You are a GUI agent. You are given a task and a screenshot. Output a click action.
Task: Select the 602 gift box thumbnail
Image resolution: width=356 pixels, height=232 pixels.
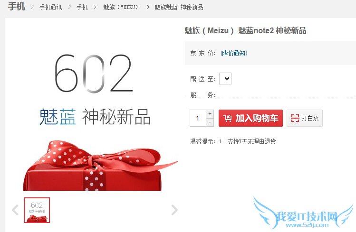pos(37,210)
